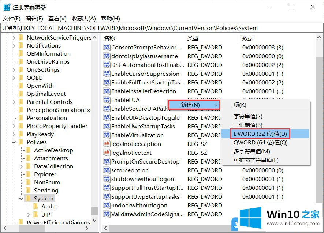Choose DWORD (32 位)值(D) from submenu

[265, 134]
